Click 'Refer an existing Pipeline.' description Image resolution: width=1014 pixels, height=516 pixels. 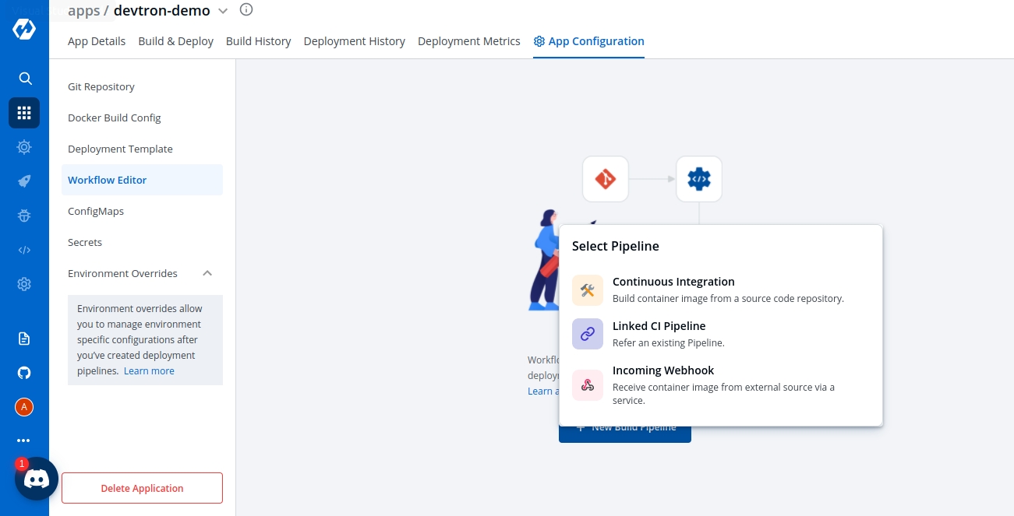point(669,342)
